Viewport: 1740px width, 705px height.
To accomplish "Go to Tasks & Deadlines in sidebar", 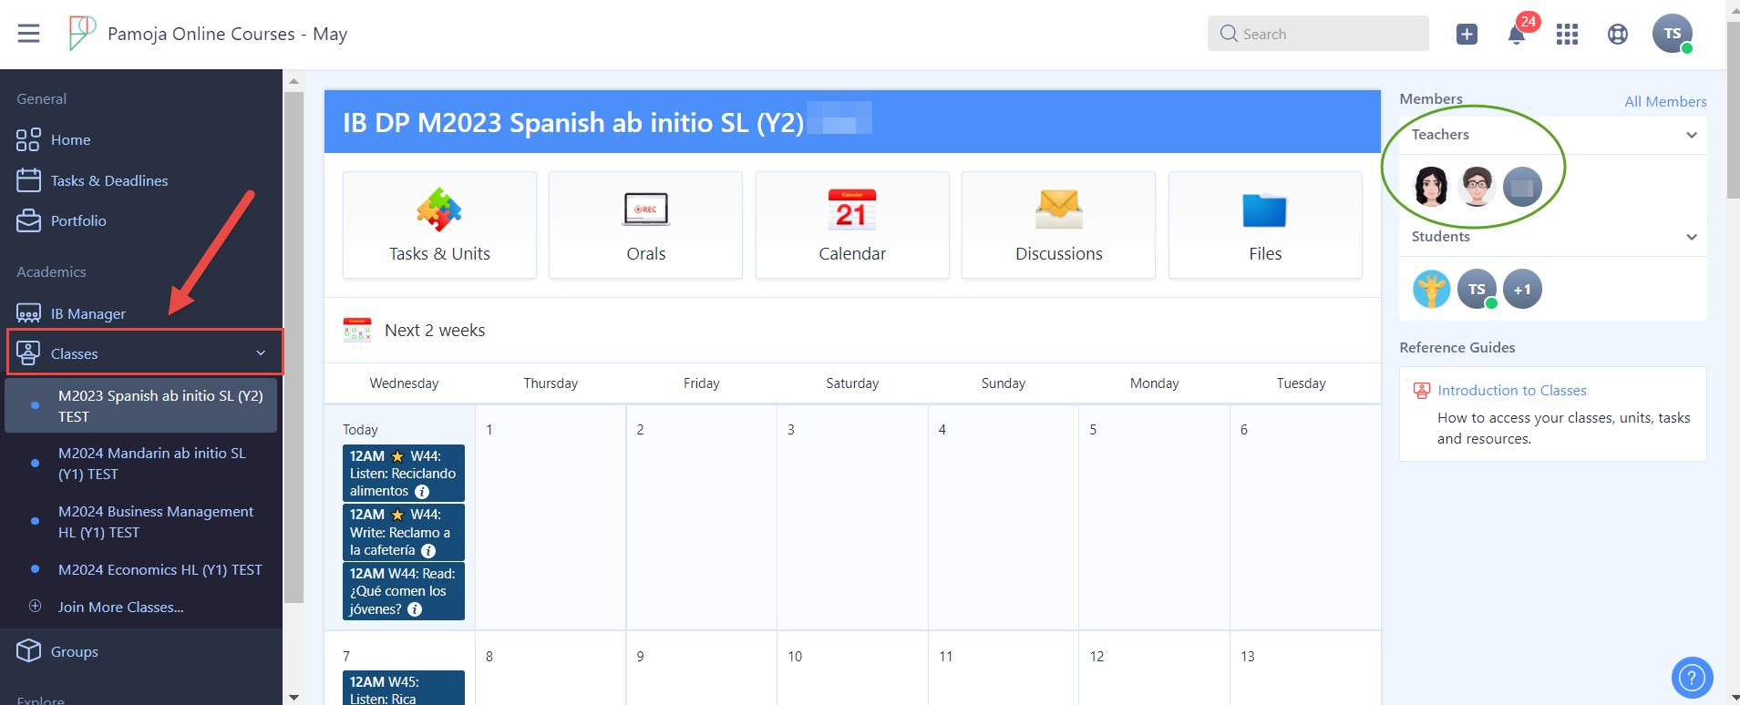I will (108, 180).
